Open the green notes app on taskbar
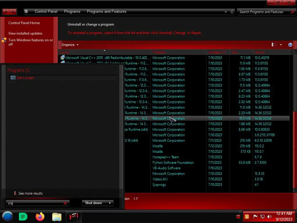 click(x=23, y=217)
